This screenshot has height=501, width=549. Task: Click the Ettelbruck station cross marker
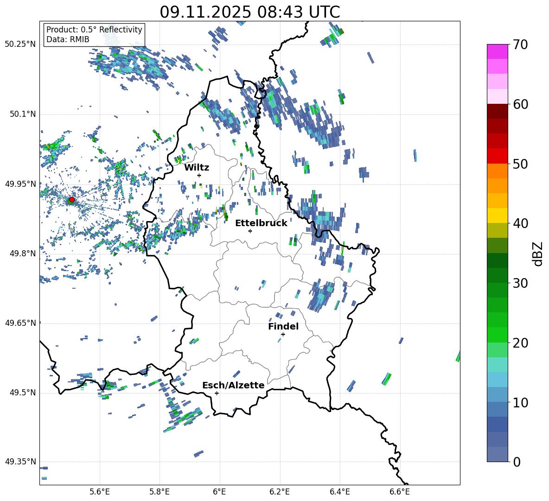pyautogui.click(x=250, y=231)
